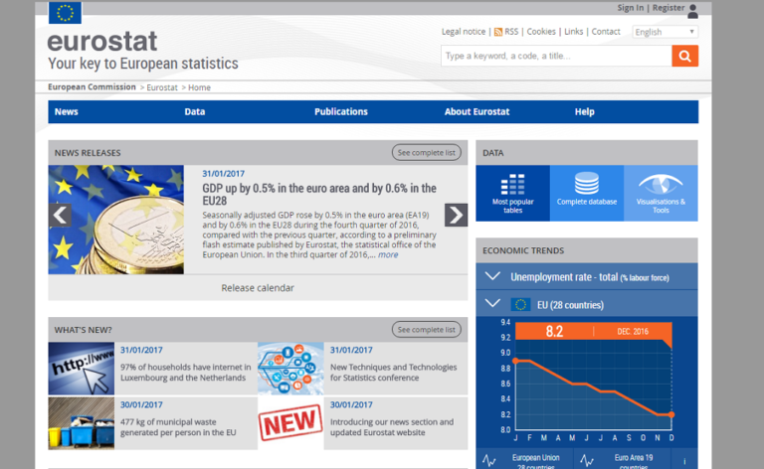Click See complete list in News Releases

(427, 153)
